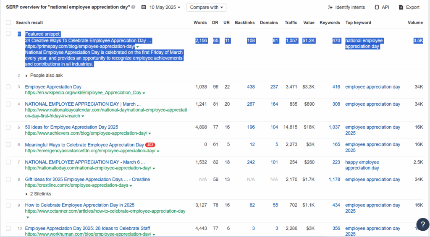
Task: Check the box for Wikipedia Employee Appreciation Day row
Action: 8,87
